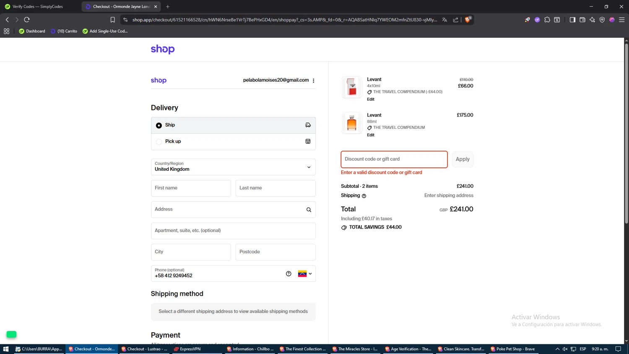Open the Windows notification center icon
The width and height of the screenshot is (629, 354).
618,349
